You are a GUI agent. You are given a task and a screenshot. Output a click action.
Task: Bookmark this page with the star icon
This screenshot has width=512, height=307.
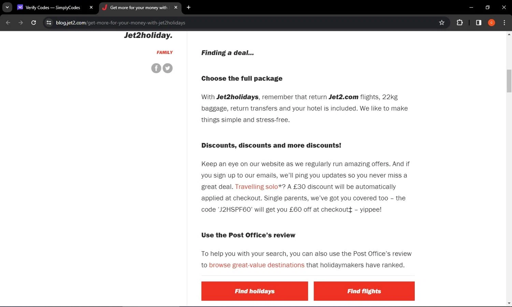(x=442, y=23)
